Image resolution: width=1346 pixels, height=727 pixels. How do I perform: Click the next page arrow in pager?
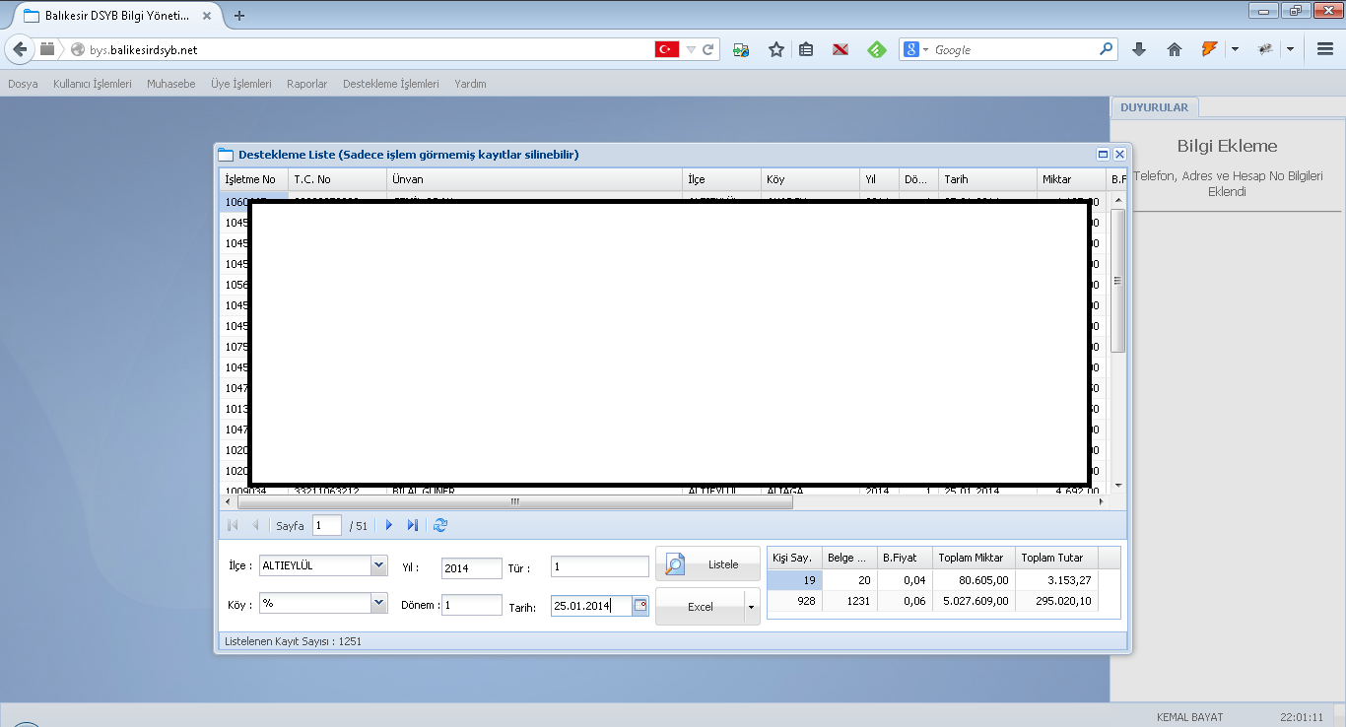point(389,526)
